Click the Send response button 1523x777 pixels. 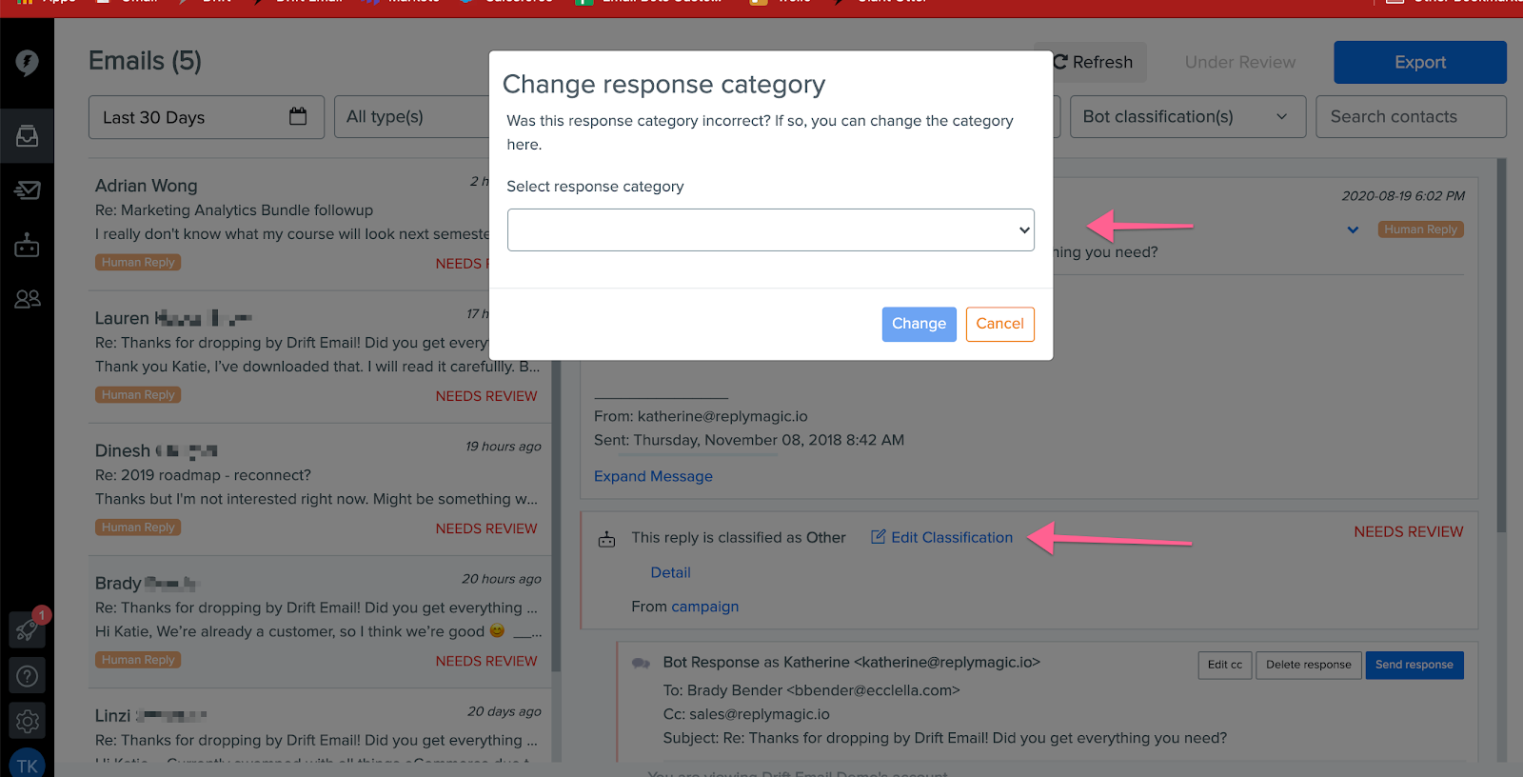(x=1414, y=665)
